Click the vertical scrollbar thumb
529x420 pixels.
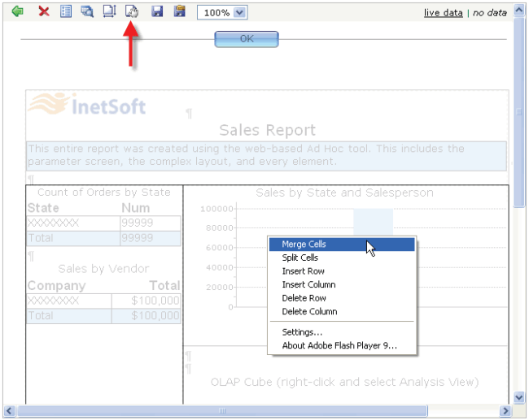tap(519, 113)
